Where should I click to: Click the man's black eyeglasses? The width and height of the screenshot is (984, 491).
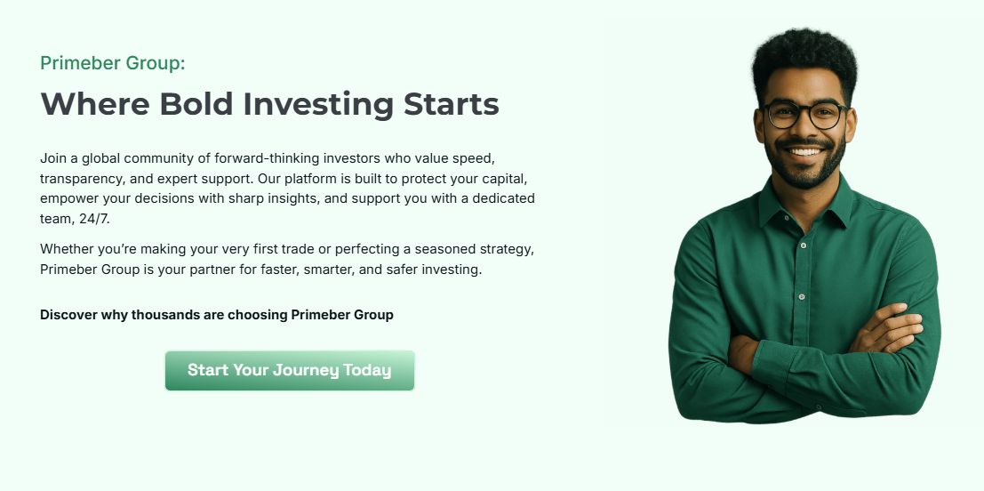point(805,115)
